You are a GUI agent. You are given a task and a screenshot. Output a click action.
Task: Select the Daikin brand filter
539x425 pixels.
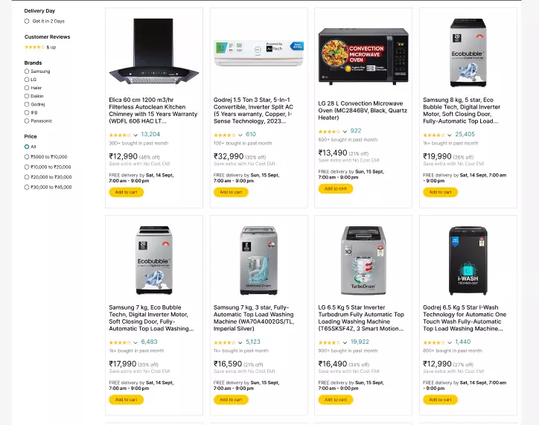tap(27, 96)
